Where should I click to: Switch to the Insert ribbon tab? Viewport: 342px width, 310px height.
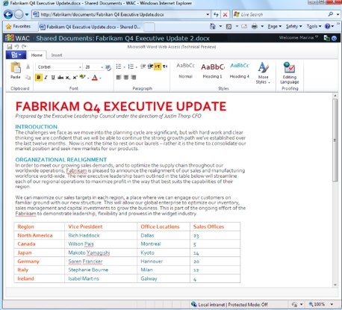tap(57, 55)
